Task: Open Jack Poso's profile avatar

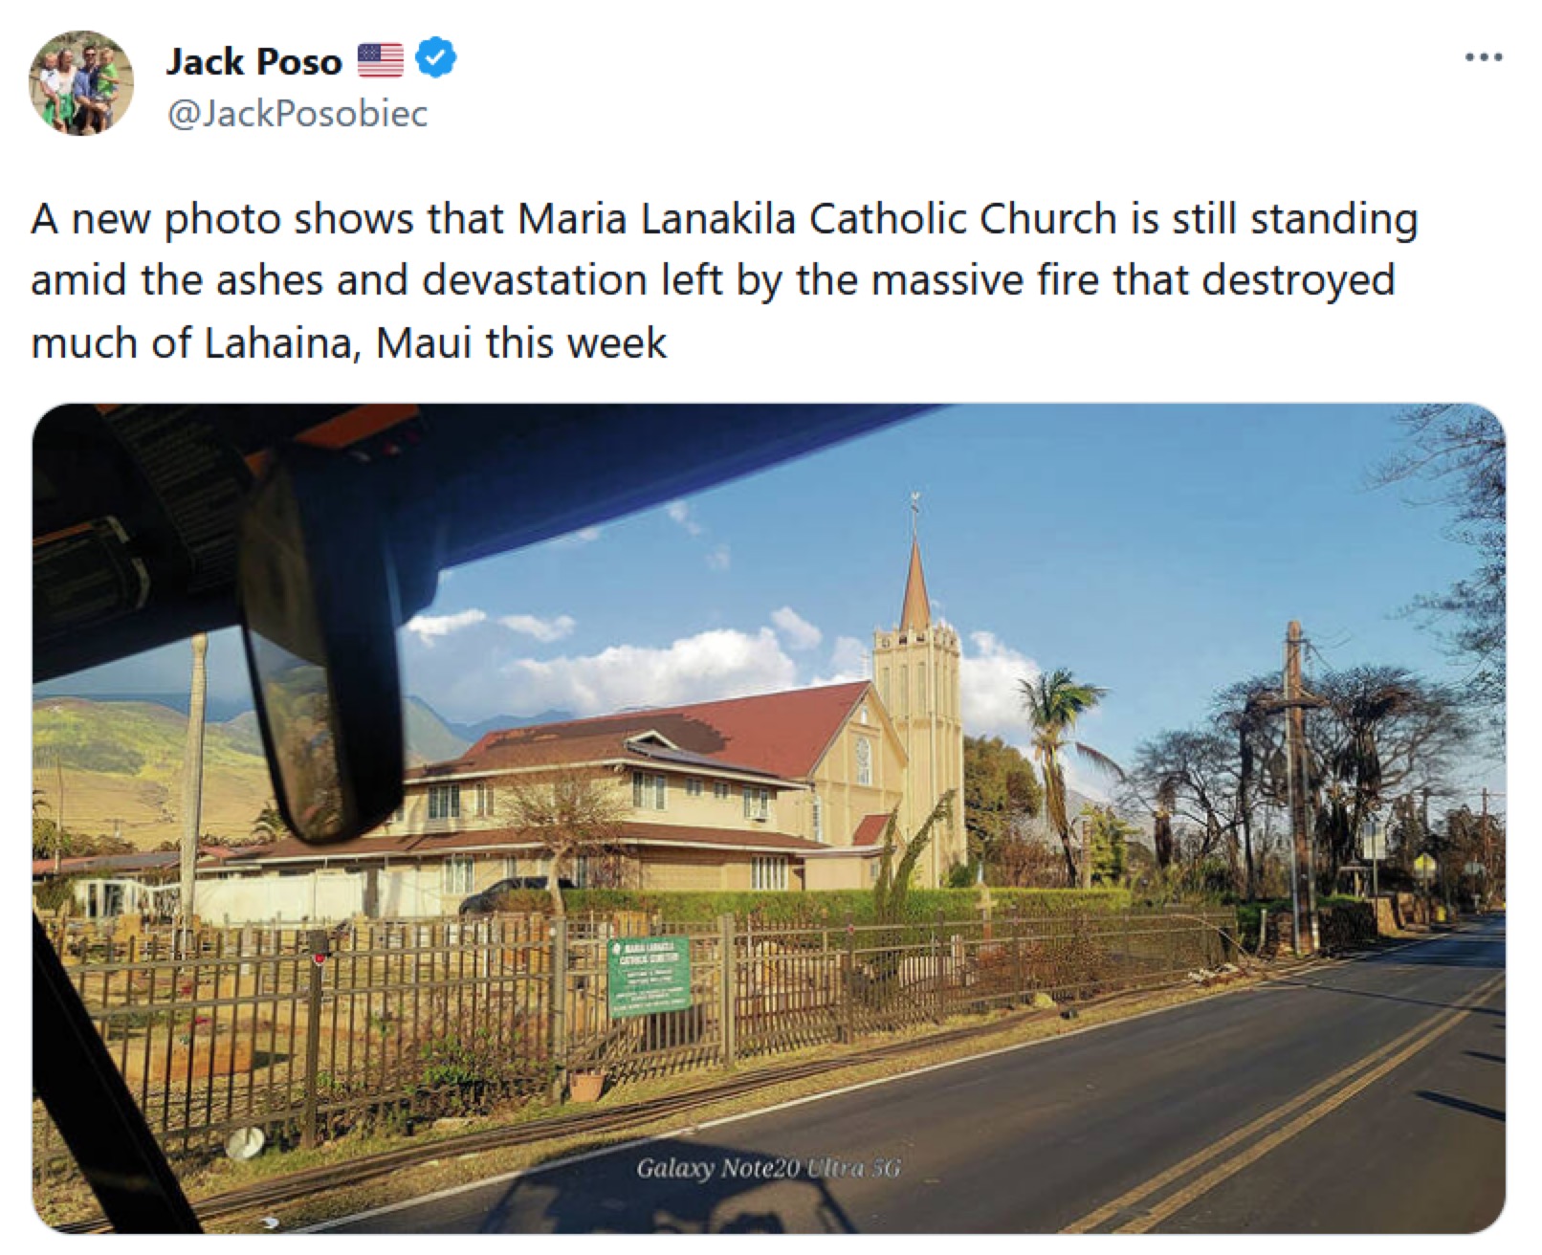Action: pos(81,83)
